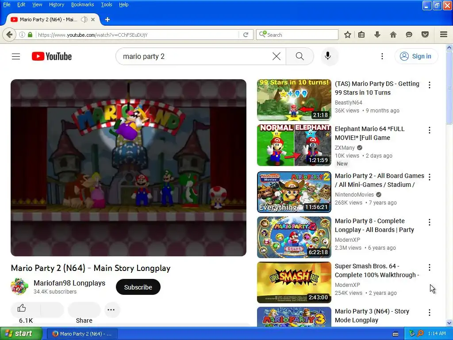This screenshot has width=453, height=340.
Task: Click the scroll up arrow of page scrollbar
Action: click(x=449, y=47)
